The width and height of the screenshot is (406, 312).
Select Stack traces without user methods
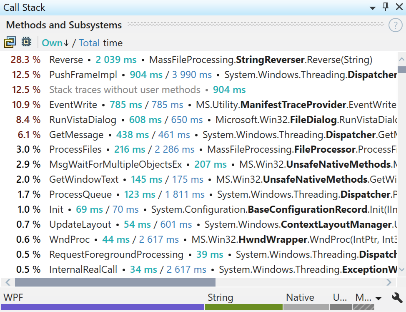125,90
